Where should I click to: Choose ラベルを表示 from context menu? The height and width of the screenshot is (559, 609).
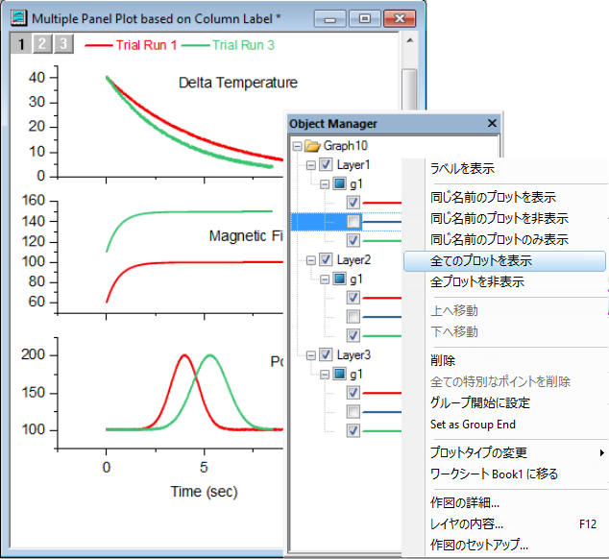point(505,168)
